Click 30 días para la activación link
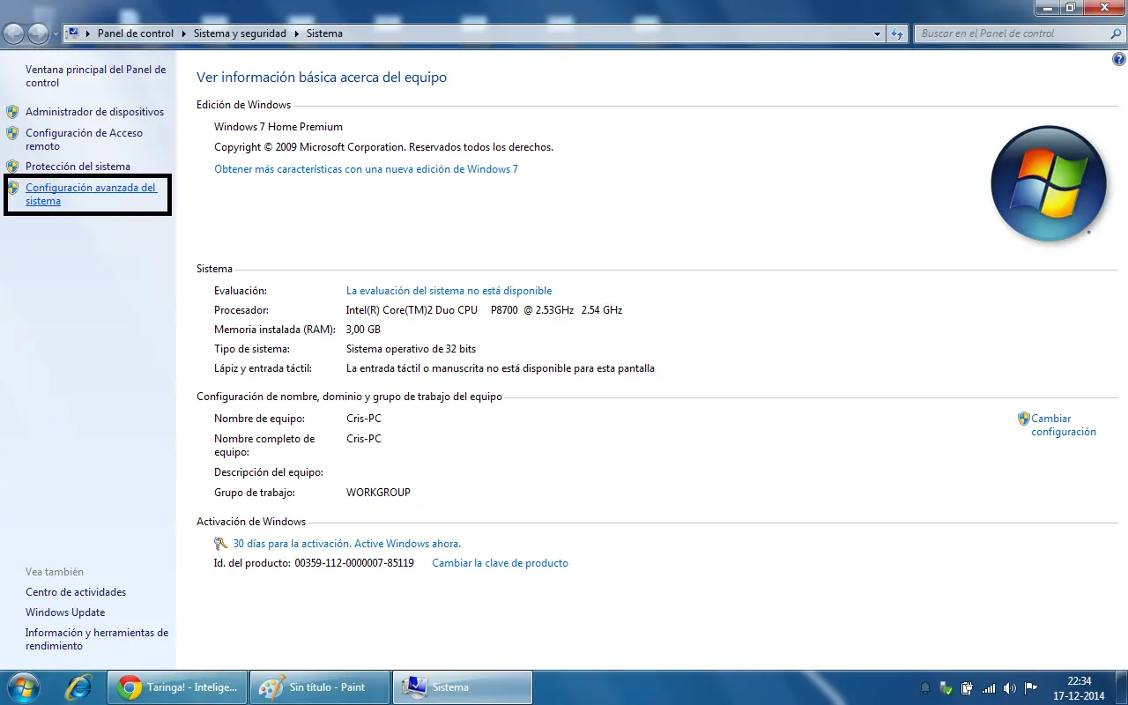 click(x=347, y=544)
